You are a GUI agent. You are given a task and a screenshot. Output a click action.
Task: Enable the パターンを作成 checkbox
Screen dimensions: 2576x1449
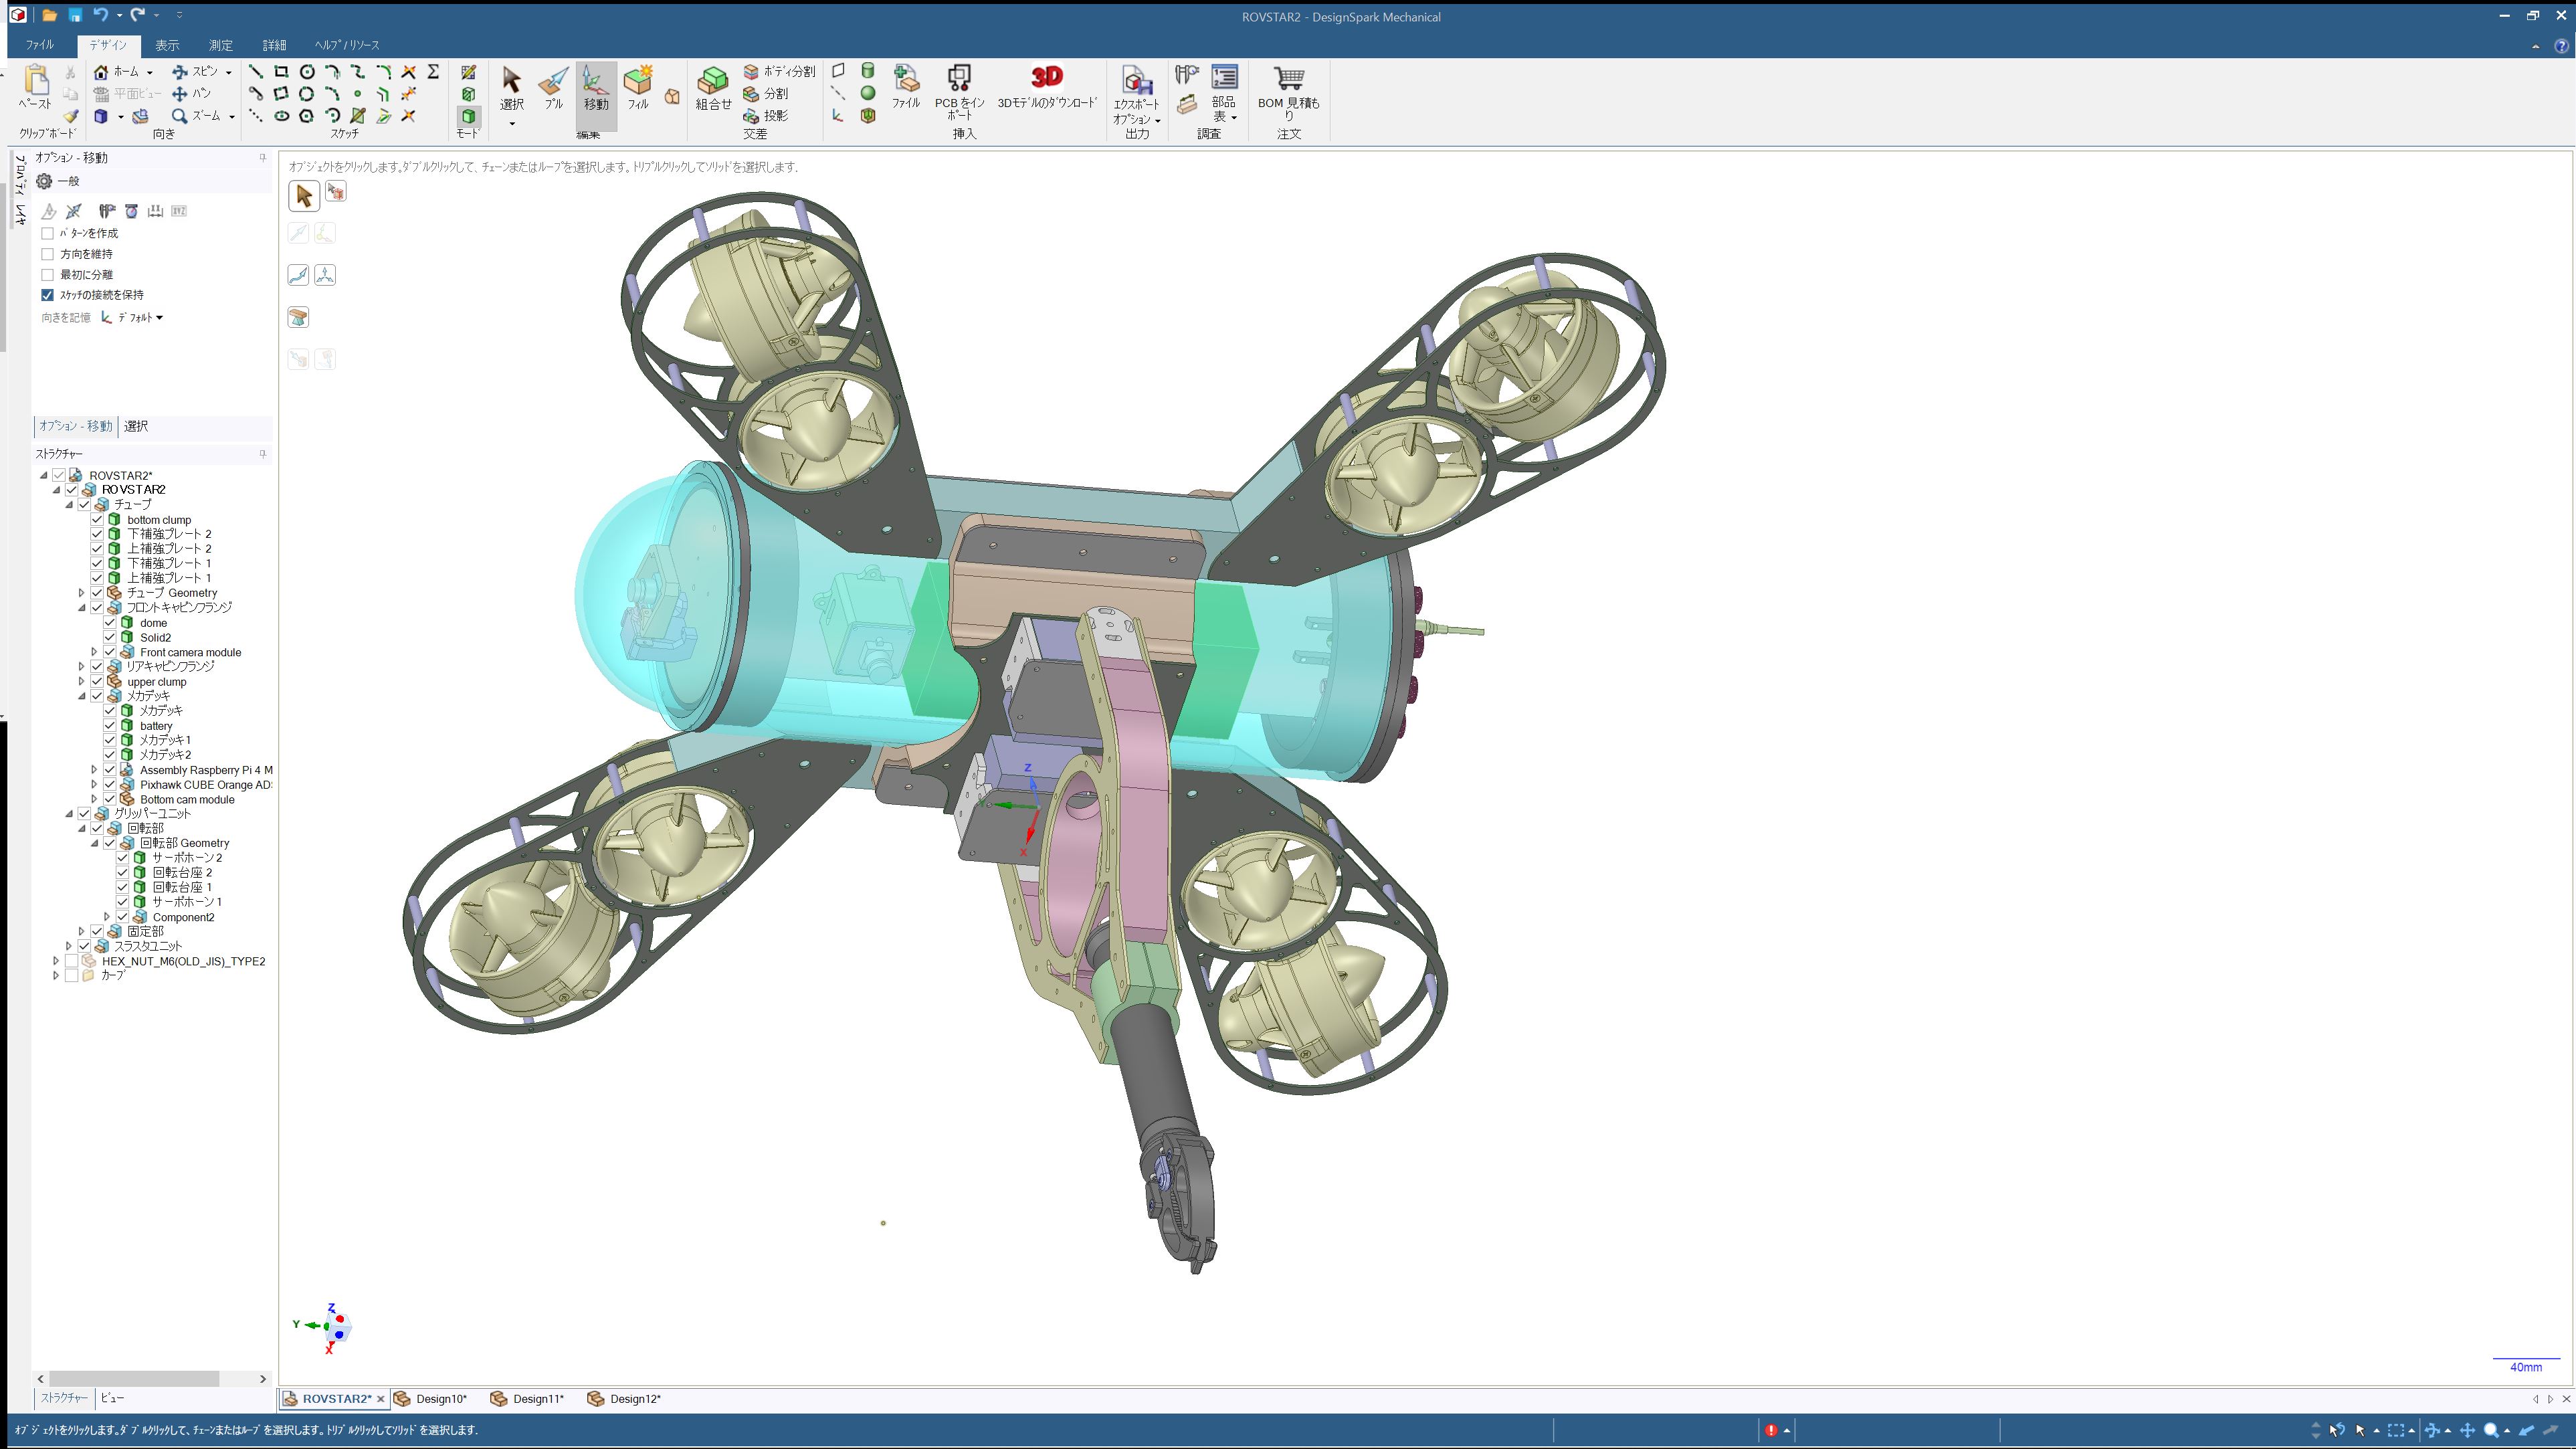coord(47,233)
